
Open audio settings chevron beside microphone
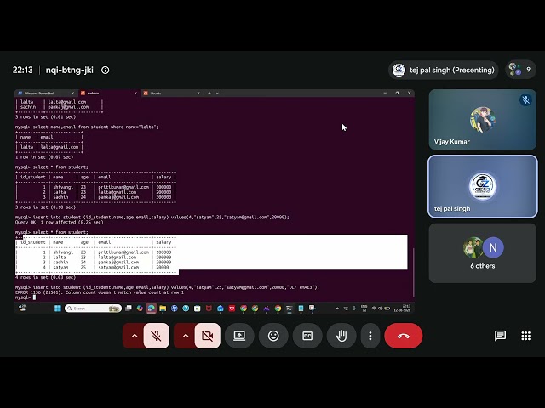135,336
